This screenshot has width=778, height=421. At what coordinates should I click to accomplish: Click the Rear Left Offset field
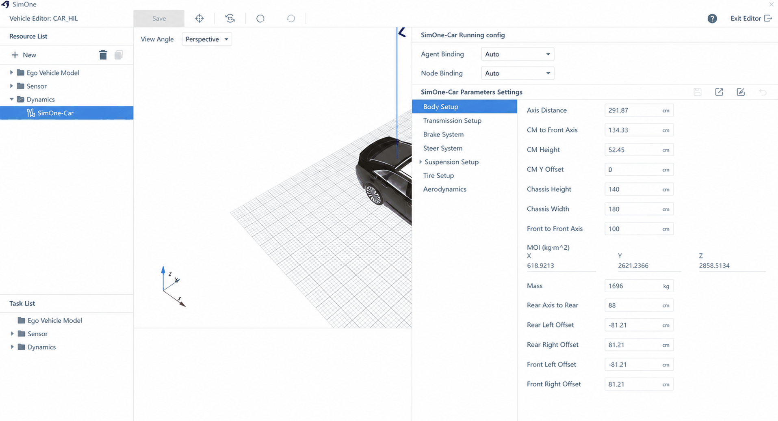639,325
